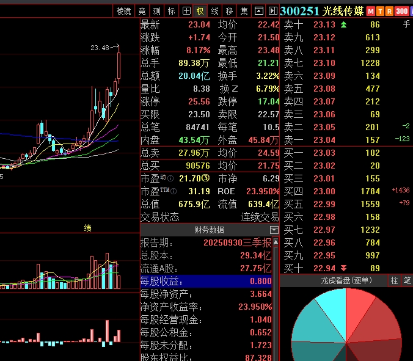
Task: Click the 净资产收益率 value 23.950%
Action: (x=255, y=307)
